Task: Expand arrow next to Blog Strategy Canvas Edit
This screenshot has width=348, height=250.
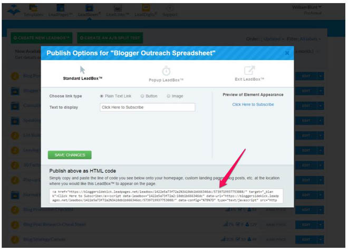Action: coord(321,239)
